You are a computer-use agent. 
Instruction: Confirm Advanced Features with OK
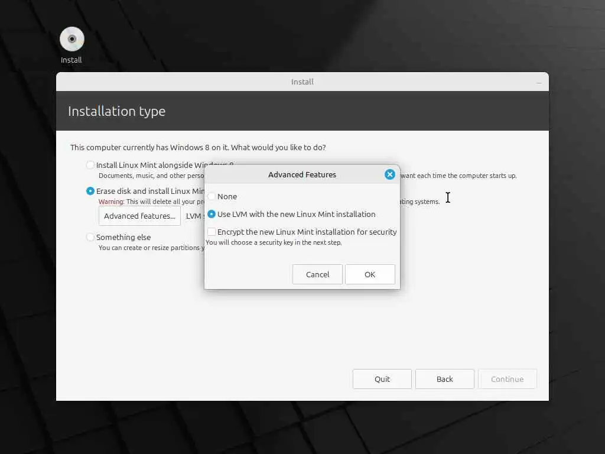click(370, 274)
